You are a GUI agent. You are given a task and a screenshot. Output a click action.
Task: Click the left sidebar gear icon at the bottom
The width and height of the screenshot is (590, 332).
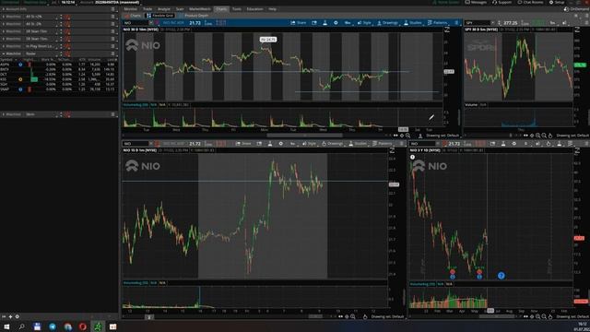click(x=17, y=317)
